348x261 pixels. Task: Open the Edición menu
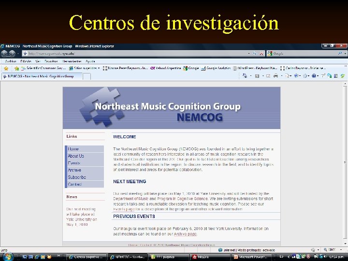(26, 61)
